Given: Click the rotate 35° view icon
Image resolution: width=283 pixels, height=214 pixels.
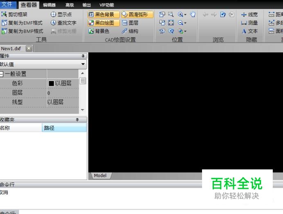Looking at the screenshot, I should [162, 31].
